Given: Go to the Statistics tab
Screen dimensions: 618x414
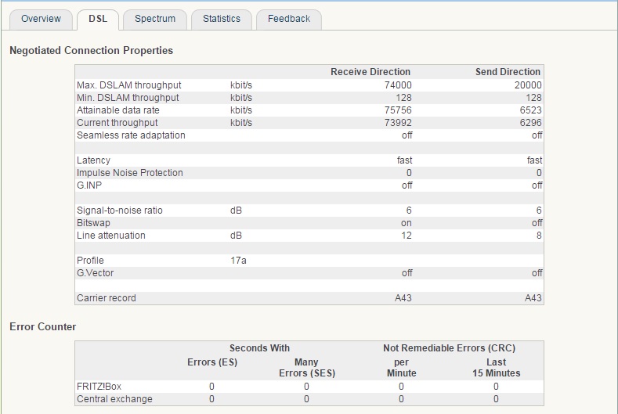Looking at the screenshot, I should [221, 19].
